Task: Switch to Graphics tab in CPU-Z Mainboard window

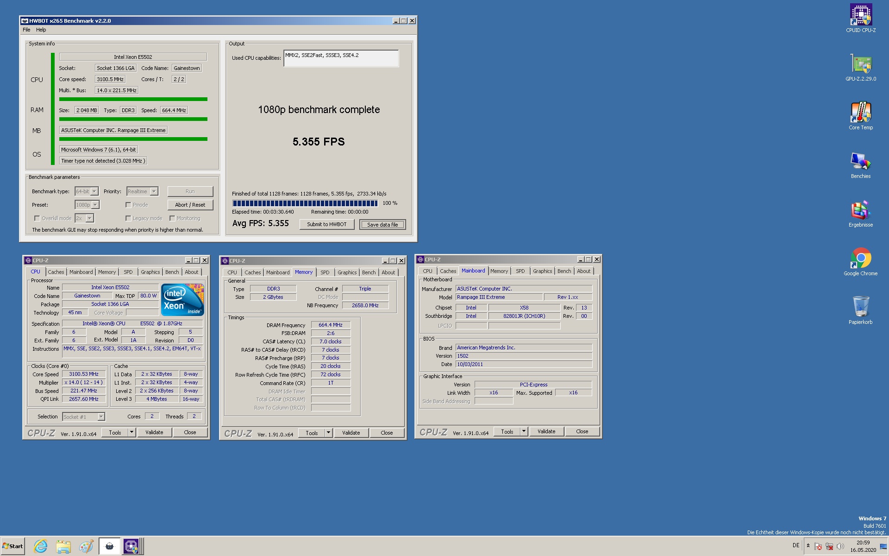Action: tap(542, 271)
